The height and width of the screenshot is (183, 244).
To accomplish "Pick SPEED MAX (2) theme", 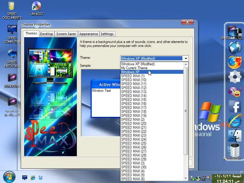I will pos(152,120).
